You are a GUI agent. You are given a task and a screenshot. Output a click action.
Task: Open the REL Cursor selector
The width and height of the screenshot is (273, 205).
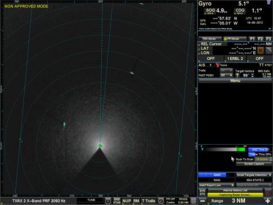tap(213, 44)
